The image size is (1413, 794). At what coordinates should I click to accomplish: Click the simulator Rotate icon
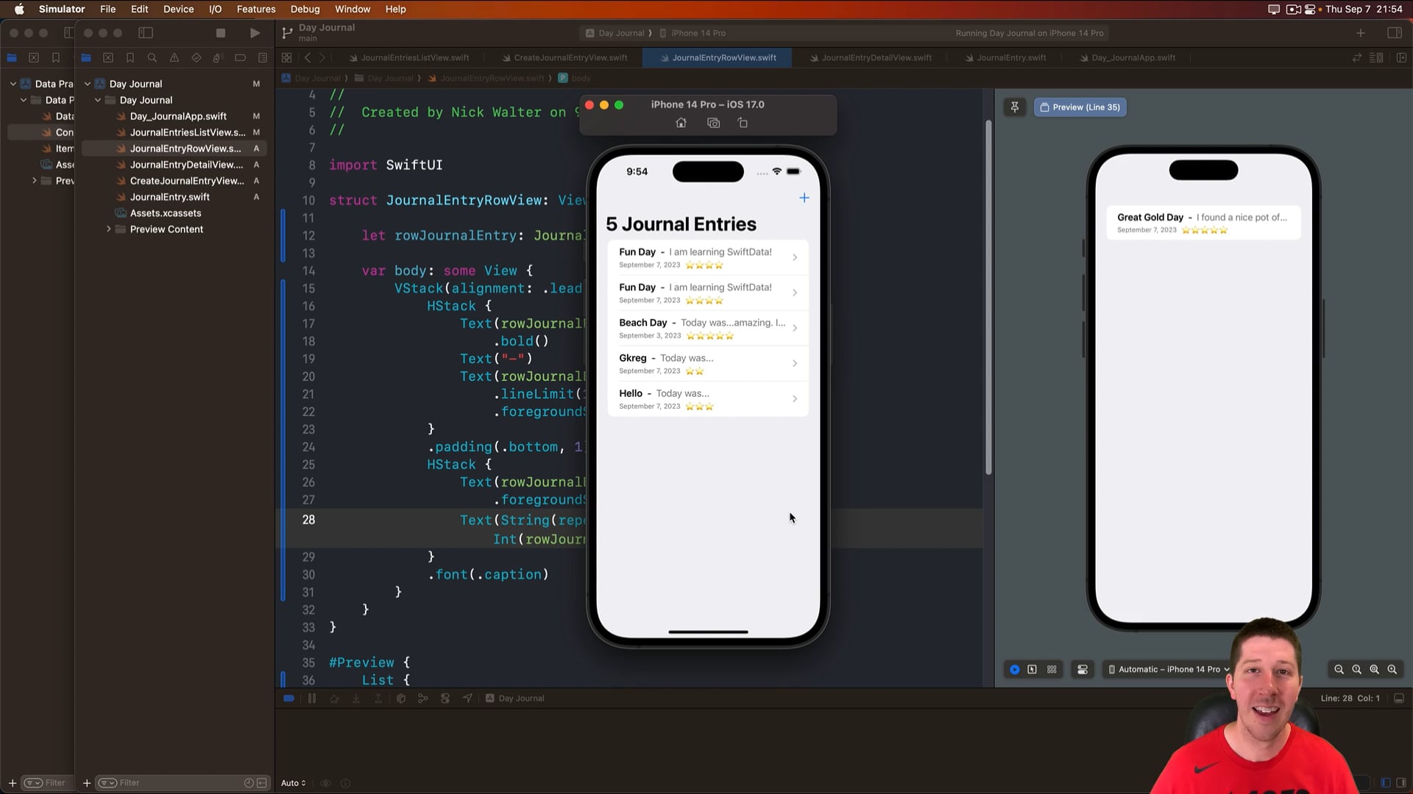743,123
